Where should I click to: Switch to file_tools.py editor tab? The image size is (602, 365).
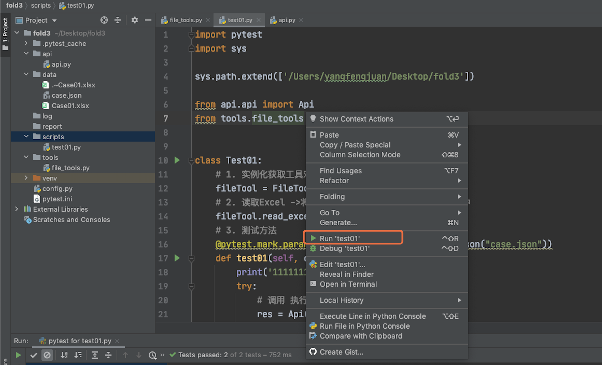point(185,20)
